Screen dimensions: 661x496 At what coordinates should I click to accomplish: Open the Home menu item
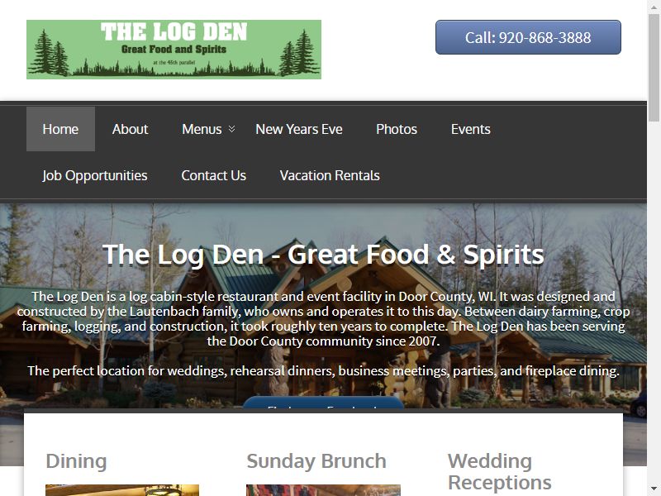pyautogui.click(x=60, y=129)
